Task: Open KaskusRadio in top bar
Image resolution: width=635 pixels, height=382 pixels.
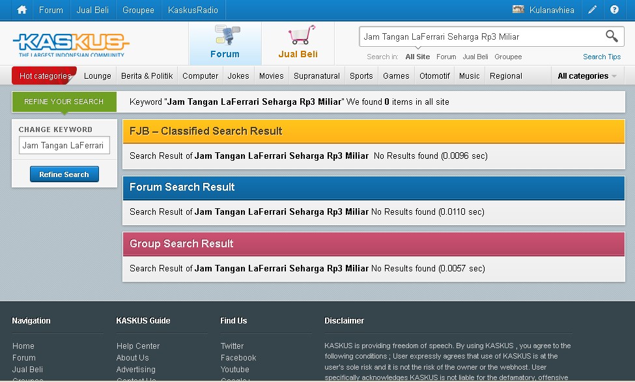Action: coord(193,10)
